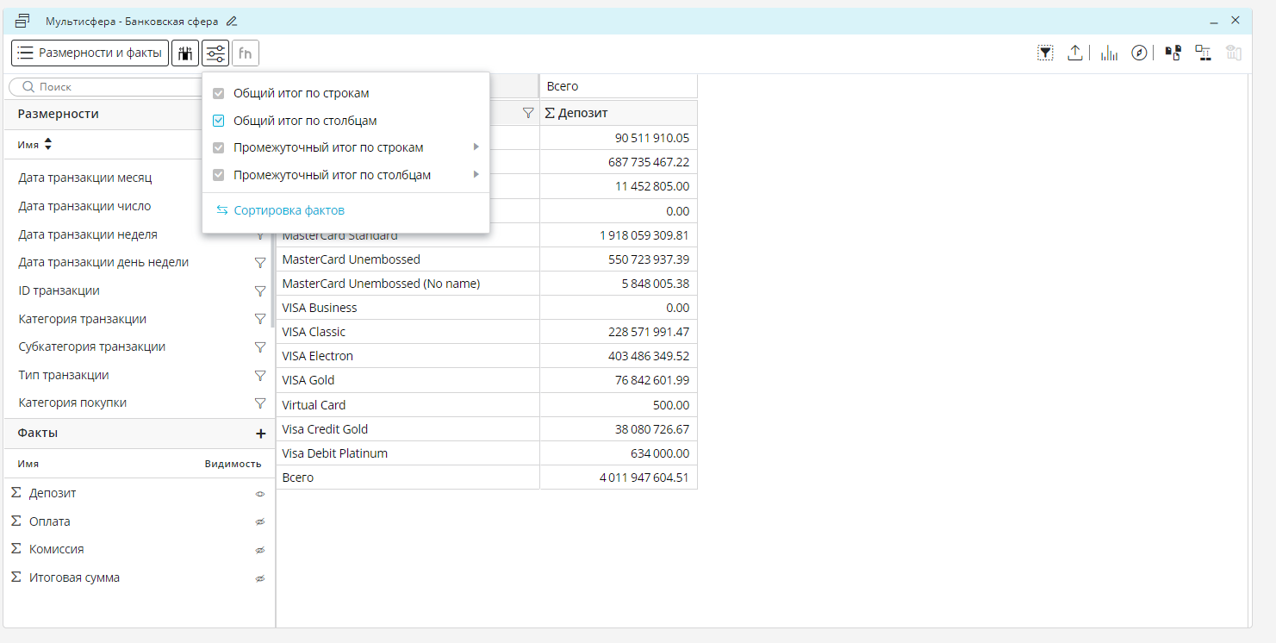Expand Промежуточный итог по строкам submenu arrow
Viewport: 1276px width, 643px height.
476,147
